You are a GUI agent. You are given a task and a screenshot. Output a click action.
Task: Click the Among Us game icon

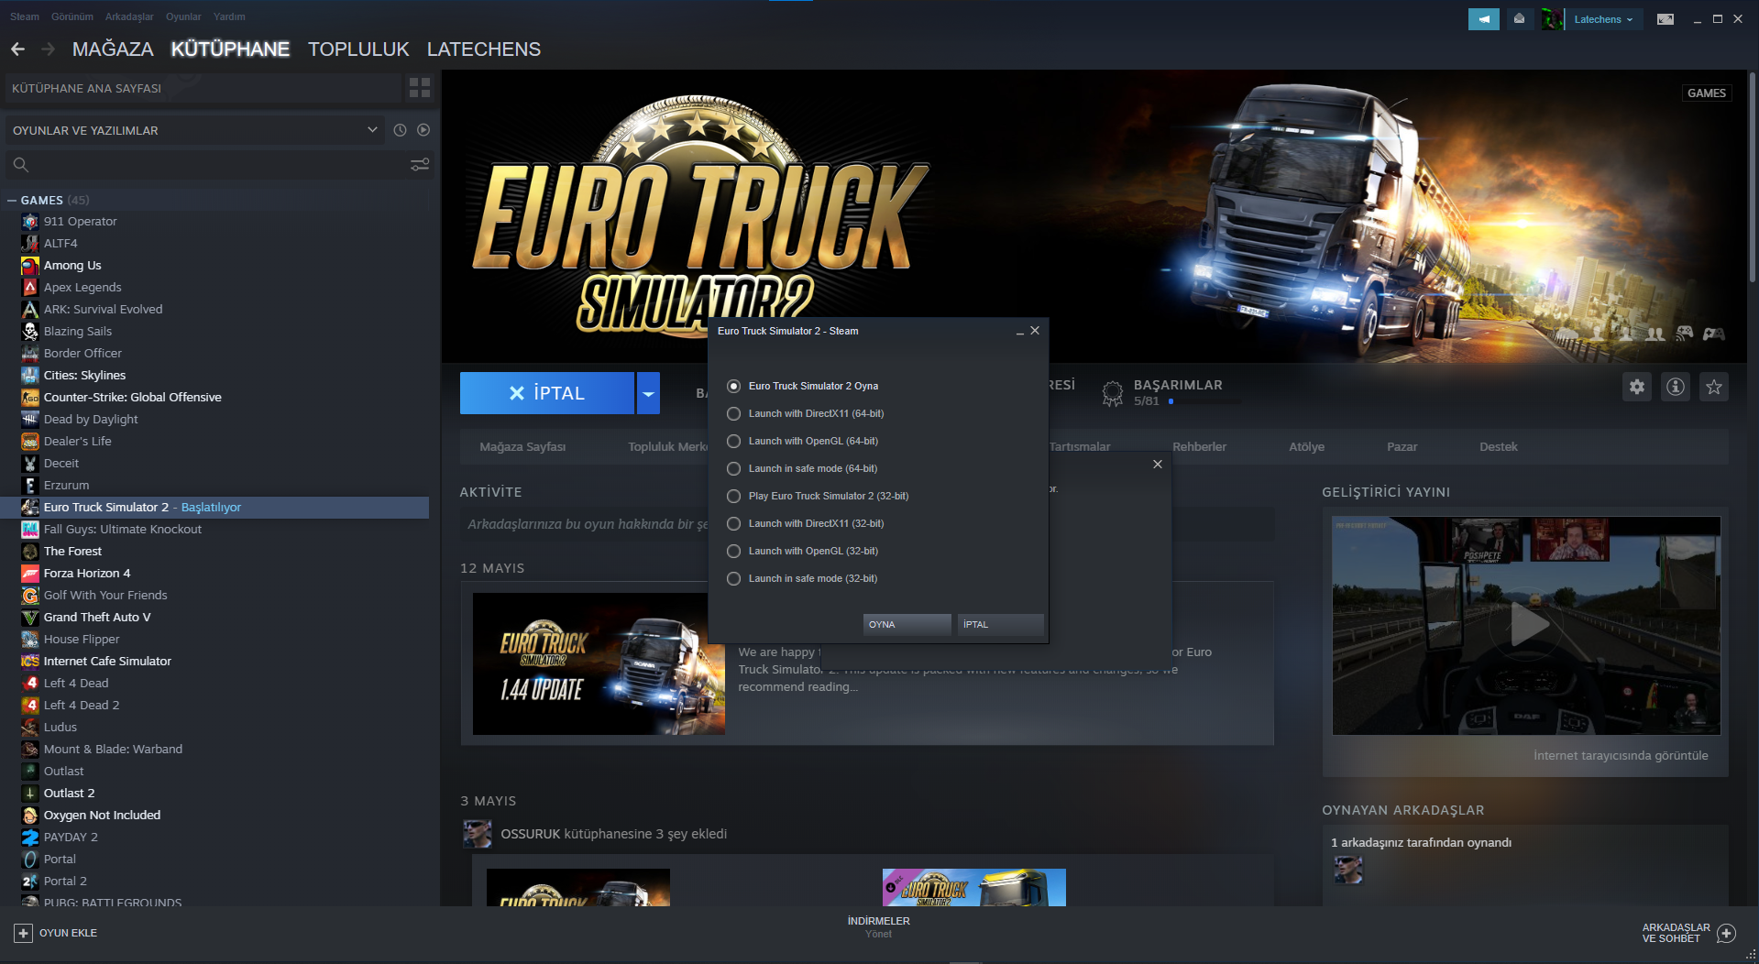(x=30, y=266)
